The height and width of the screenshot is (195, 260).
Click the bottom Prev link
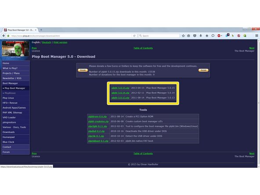(x=34, y=154)
